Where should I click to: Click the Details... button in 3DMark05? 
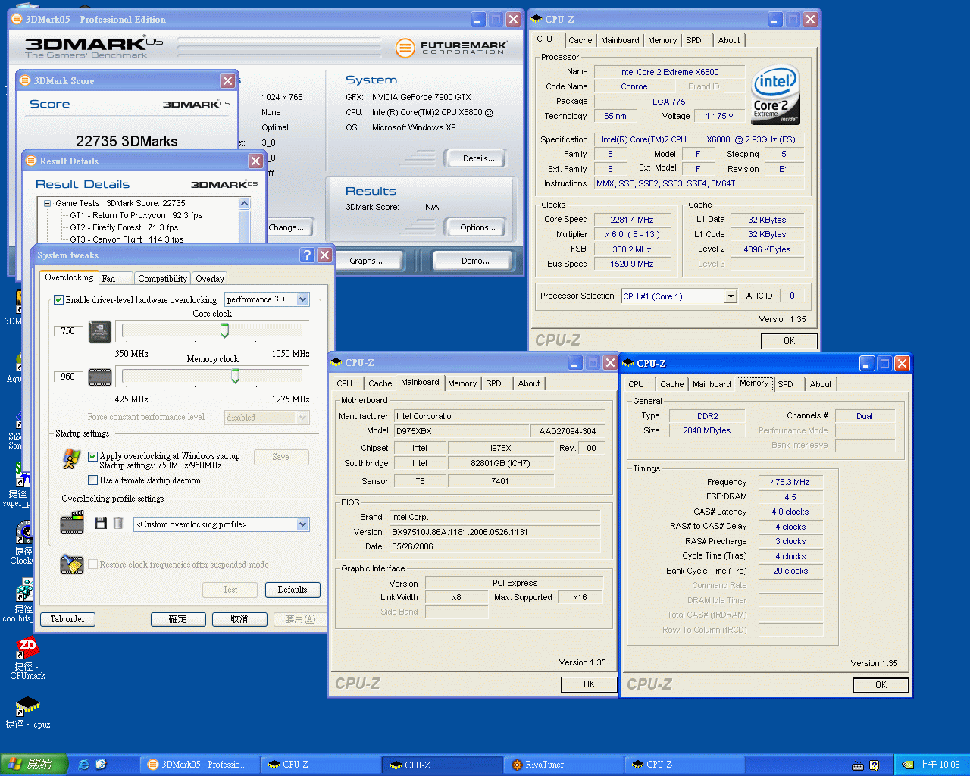(x=474, y=158)
